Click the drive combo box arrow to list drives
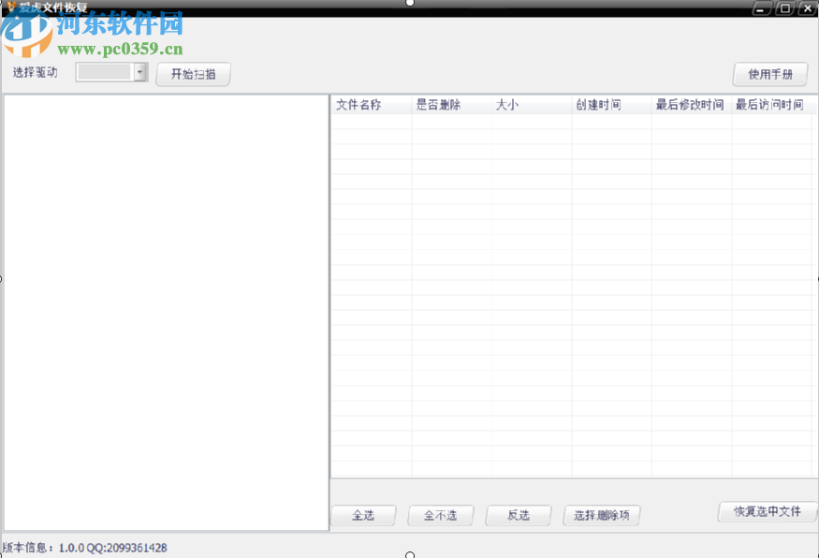The image size is (819, 558). click(x=139, y=71)
